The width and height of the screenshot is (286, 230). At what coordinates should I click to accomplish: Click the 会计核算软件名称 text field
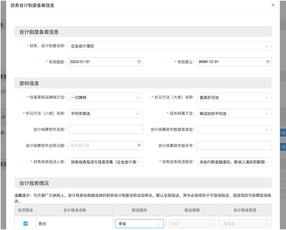(105, 129)
